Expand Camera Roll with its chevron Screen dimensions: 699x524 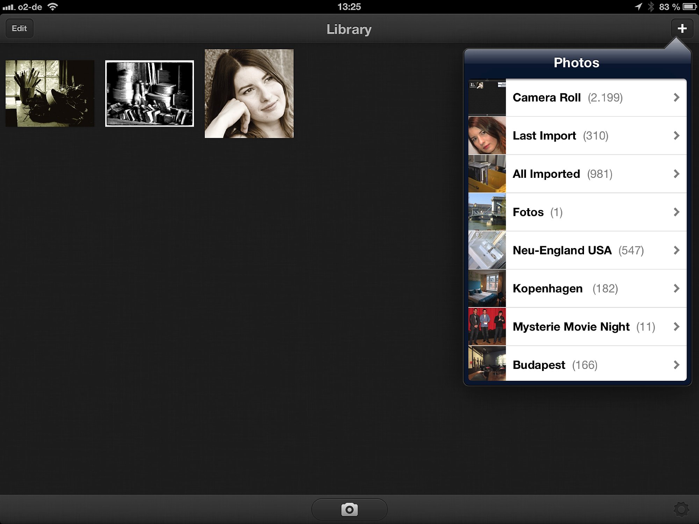tap(676, 97)
